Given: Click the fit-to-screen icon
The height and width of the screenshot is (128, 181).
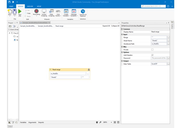Looking at the screenshot, I should [x=115, y=122].
